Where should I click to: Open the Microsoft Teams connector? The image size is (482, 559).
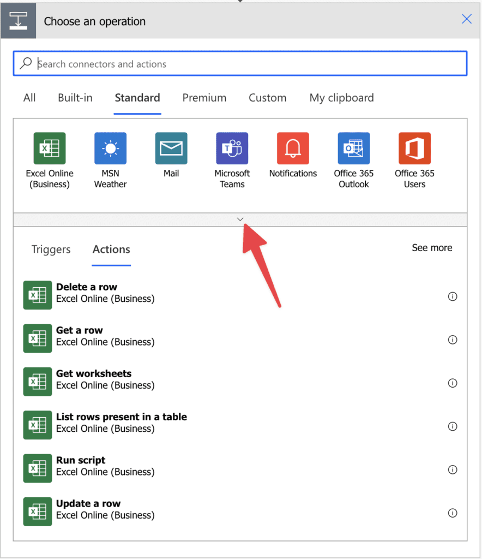(x=232, y=148)
